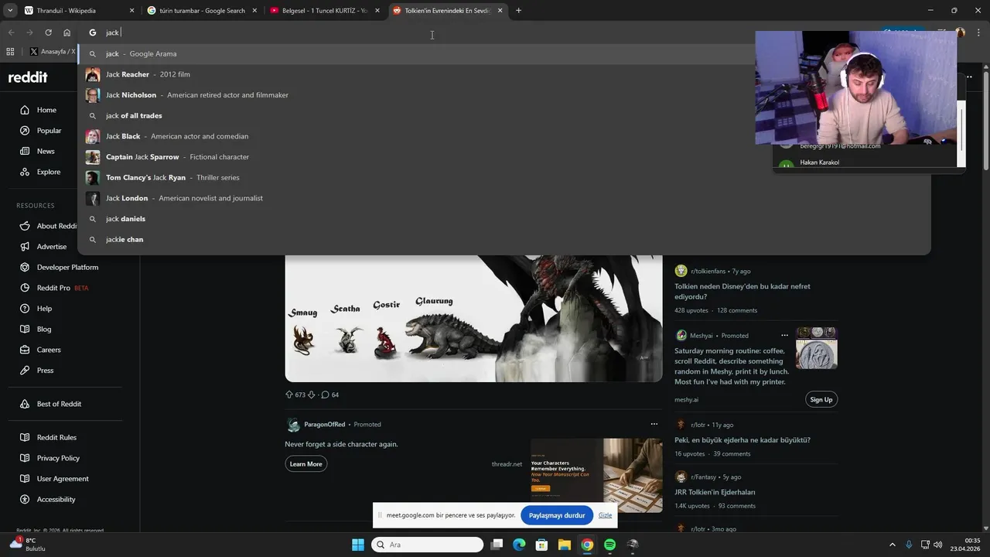The image size is (990, 557).
Task: Open Anasayfa / X bookmark
Action: (x=52, y=52)
